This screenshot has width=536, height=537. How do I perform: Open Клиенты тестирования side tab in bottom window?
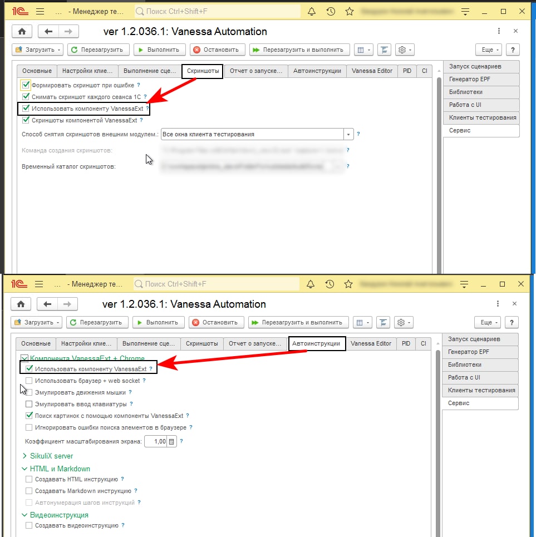(480, 390)
